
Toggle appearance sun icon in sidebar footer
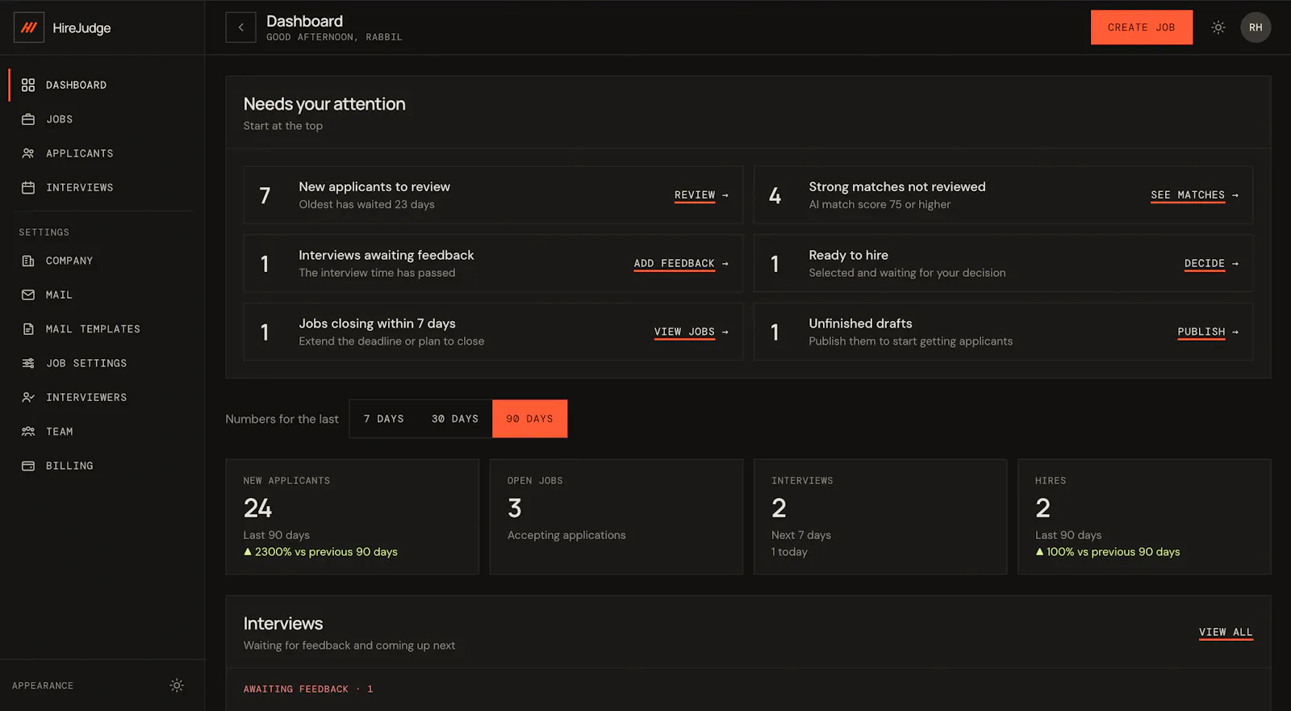click(x=177, y=685)
